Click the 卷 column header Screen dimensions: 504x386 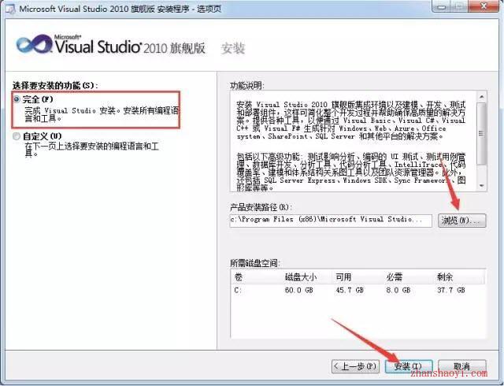tap(257, 277)
